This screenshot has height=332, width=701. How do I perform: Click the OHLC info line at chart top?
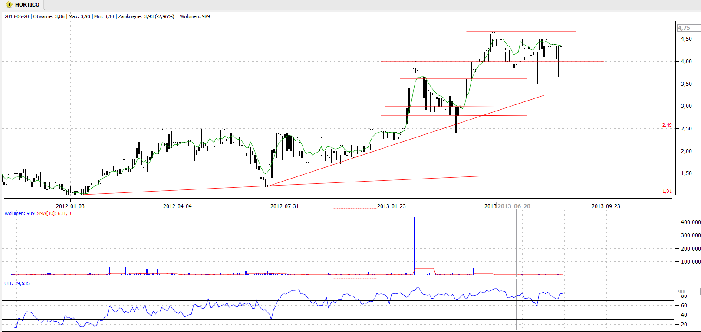click(x=107, y=16)
